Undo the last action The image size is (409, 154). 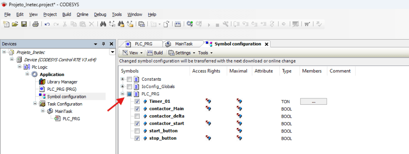tap(47, 24)
